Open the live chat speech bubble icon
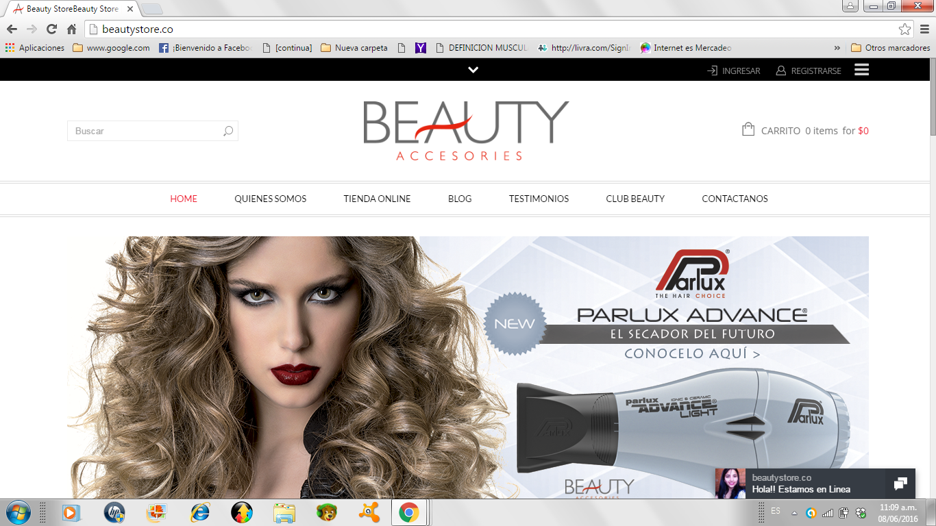This screenshot has height=526, width=936. click(x=900, y=484)
